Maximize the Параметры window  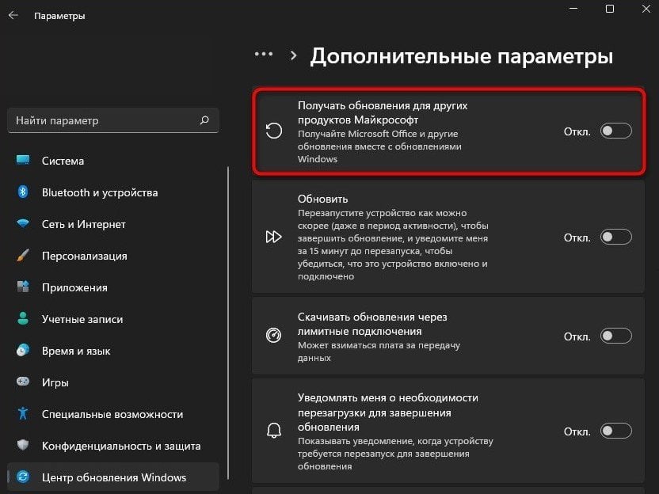[610, 9]
